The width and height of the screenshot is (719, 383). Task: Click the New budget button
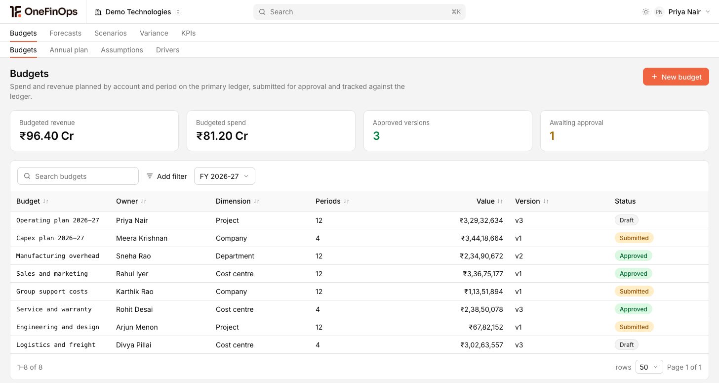click(676, 77)
